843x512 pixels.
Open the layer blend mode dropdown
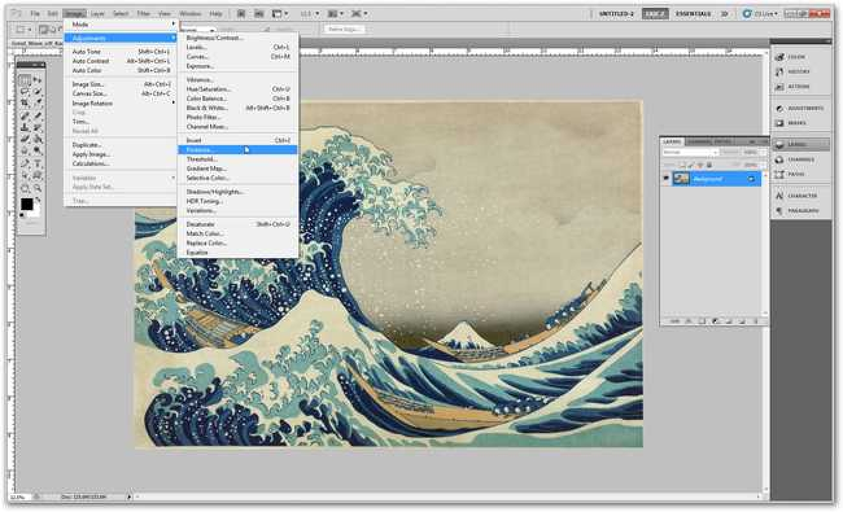click(691, 152)
